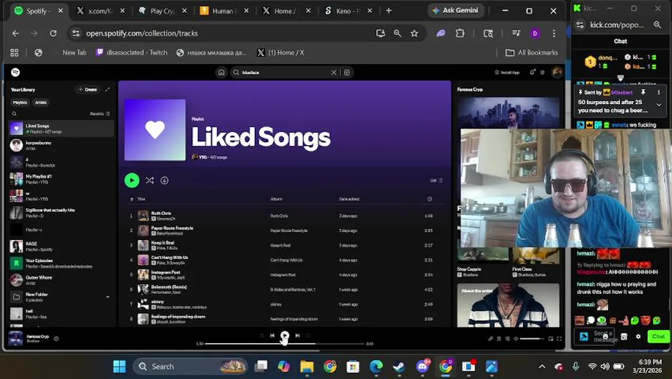Open the Chrome Extensions puzzle icon
The width and height of the screenshot is (672, 379).
click(x=460, y=33)
